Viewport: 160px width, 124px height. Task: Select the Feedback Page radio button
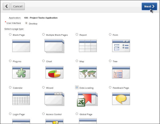click(x=110, y=87)
